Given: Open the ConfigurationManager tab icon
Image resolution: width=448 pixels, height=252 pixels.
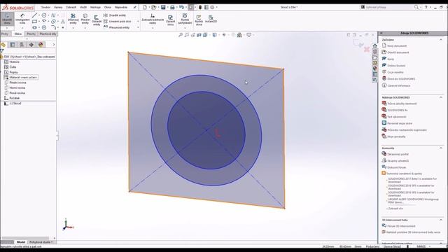Looking at the screenshot, I should click(22, 45).
